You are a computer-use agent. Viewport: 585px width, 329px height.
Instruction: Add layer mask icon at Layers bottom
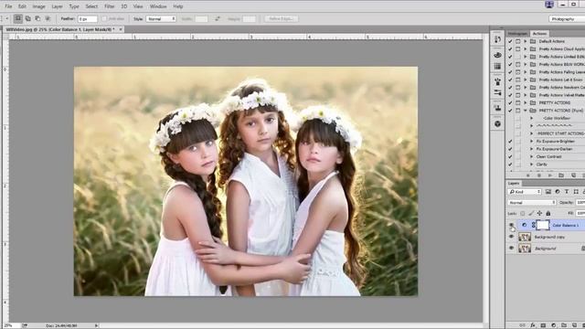coord(543,325)
